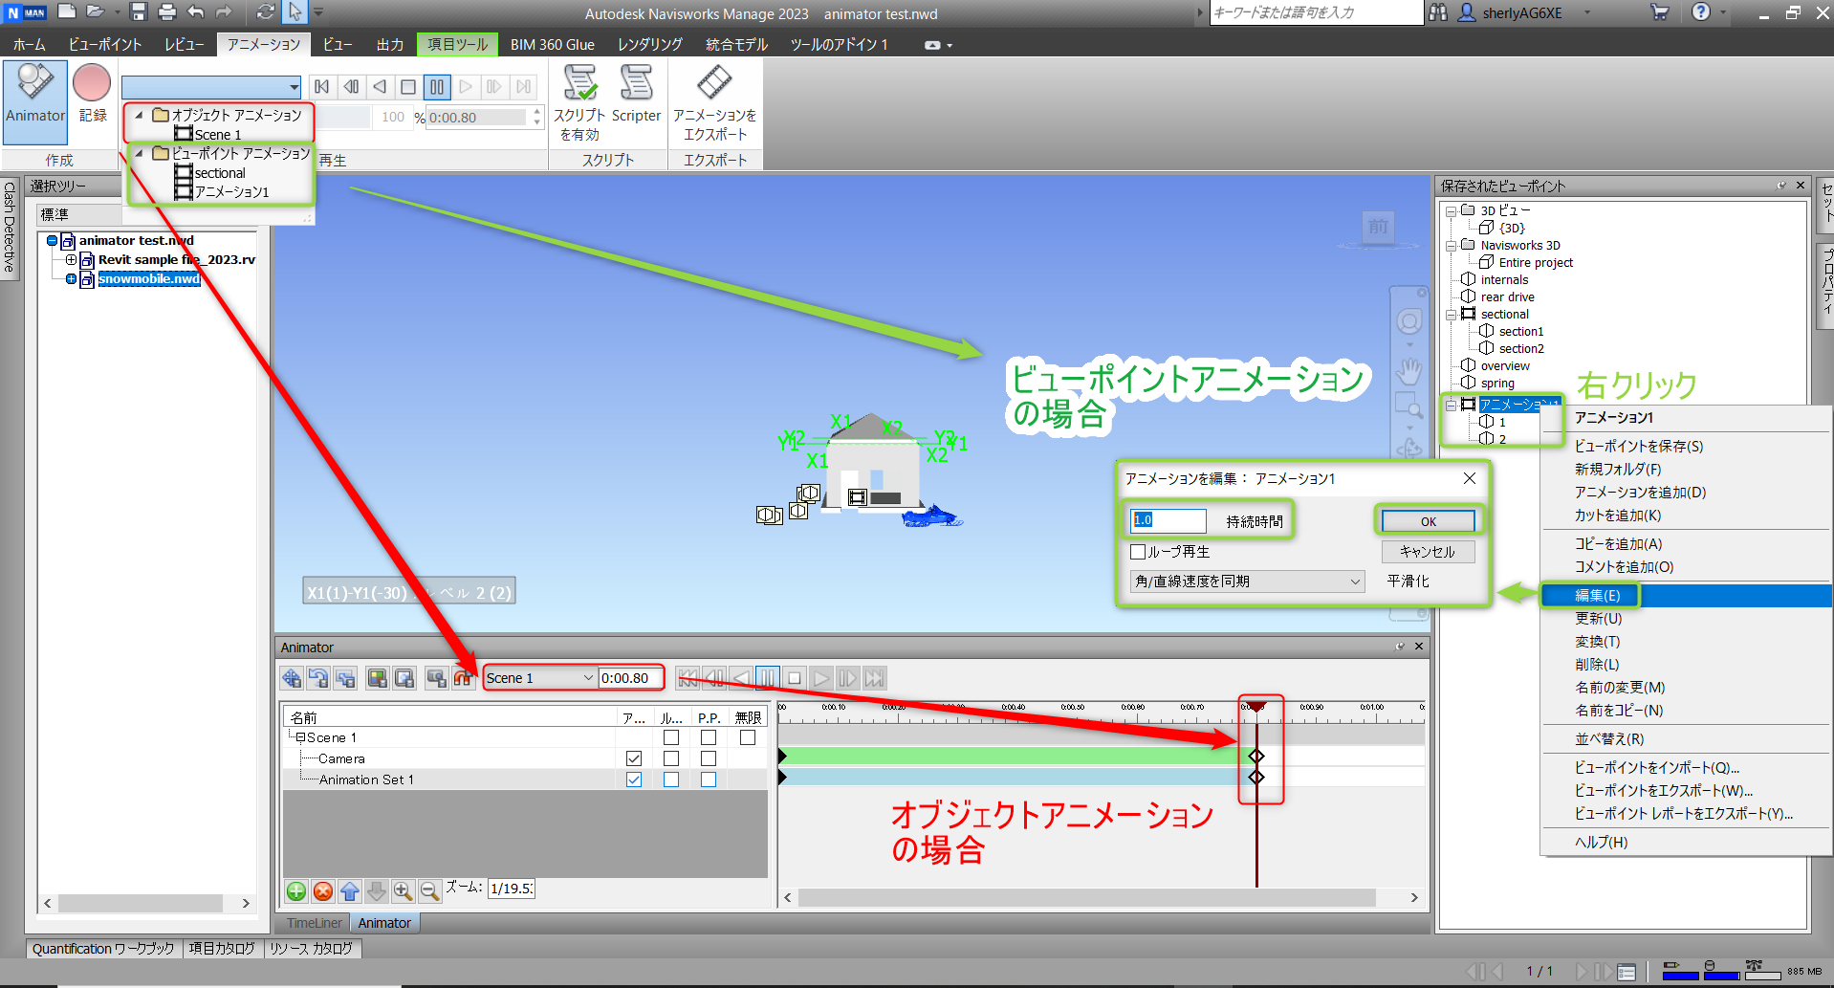Switch to the TimeLiner bottom tab

click(314, 923)
